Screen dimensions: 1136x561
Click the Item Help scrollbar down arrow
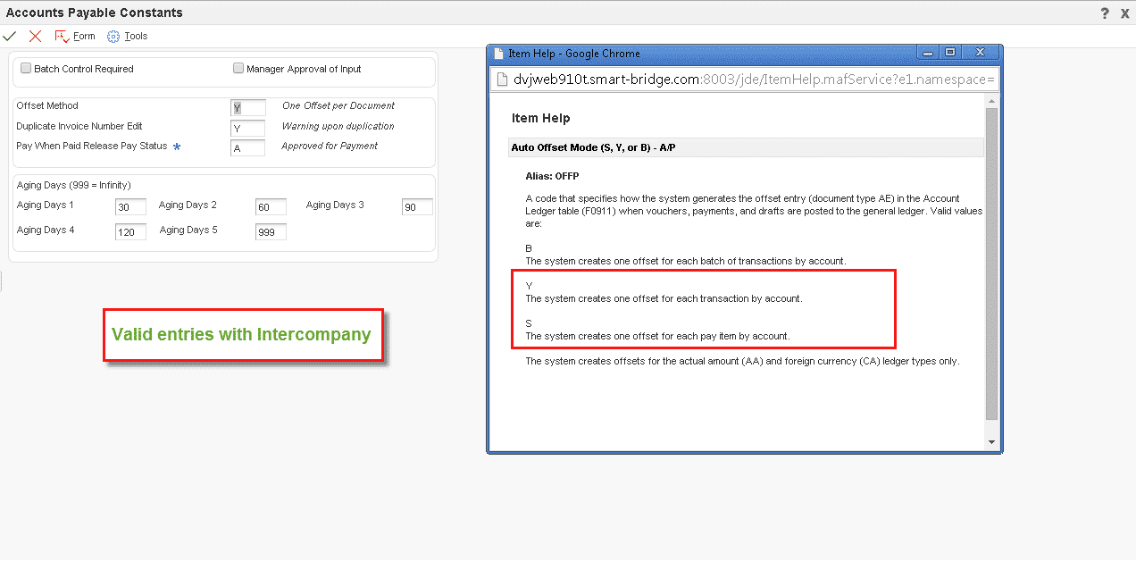(x=991, y=442)
